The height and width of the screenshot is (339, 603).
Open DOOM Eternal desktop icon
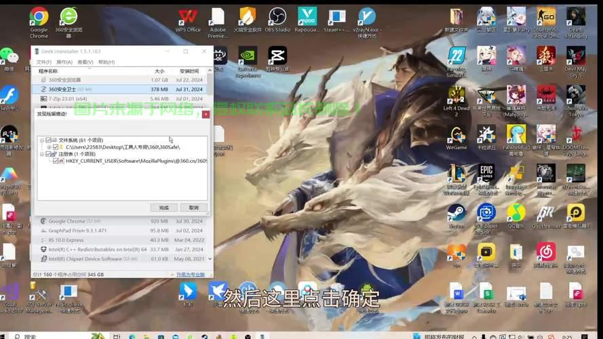pyautogui.click(x=576, y=140)
